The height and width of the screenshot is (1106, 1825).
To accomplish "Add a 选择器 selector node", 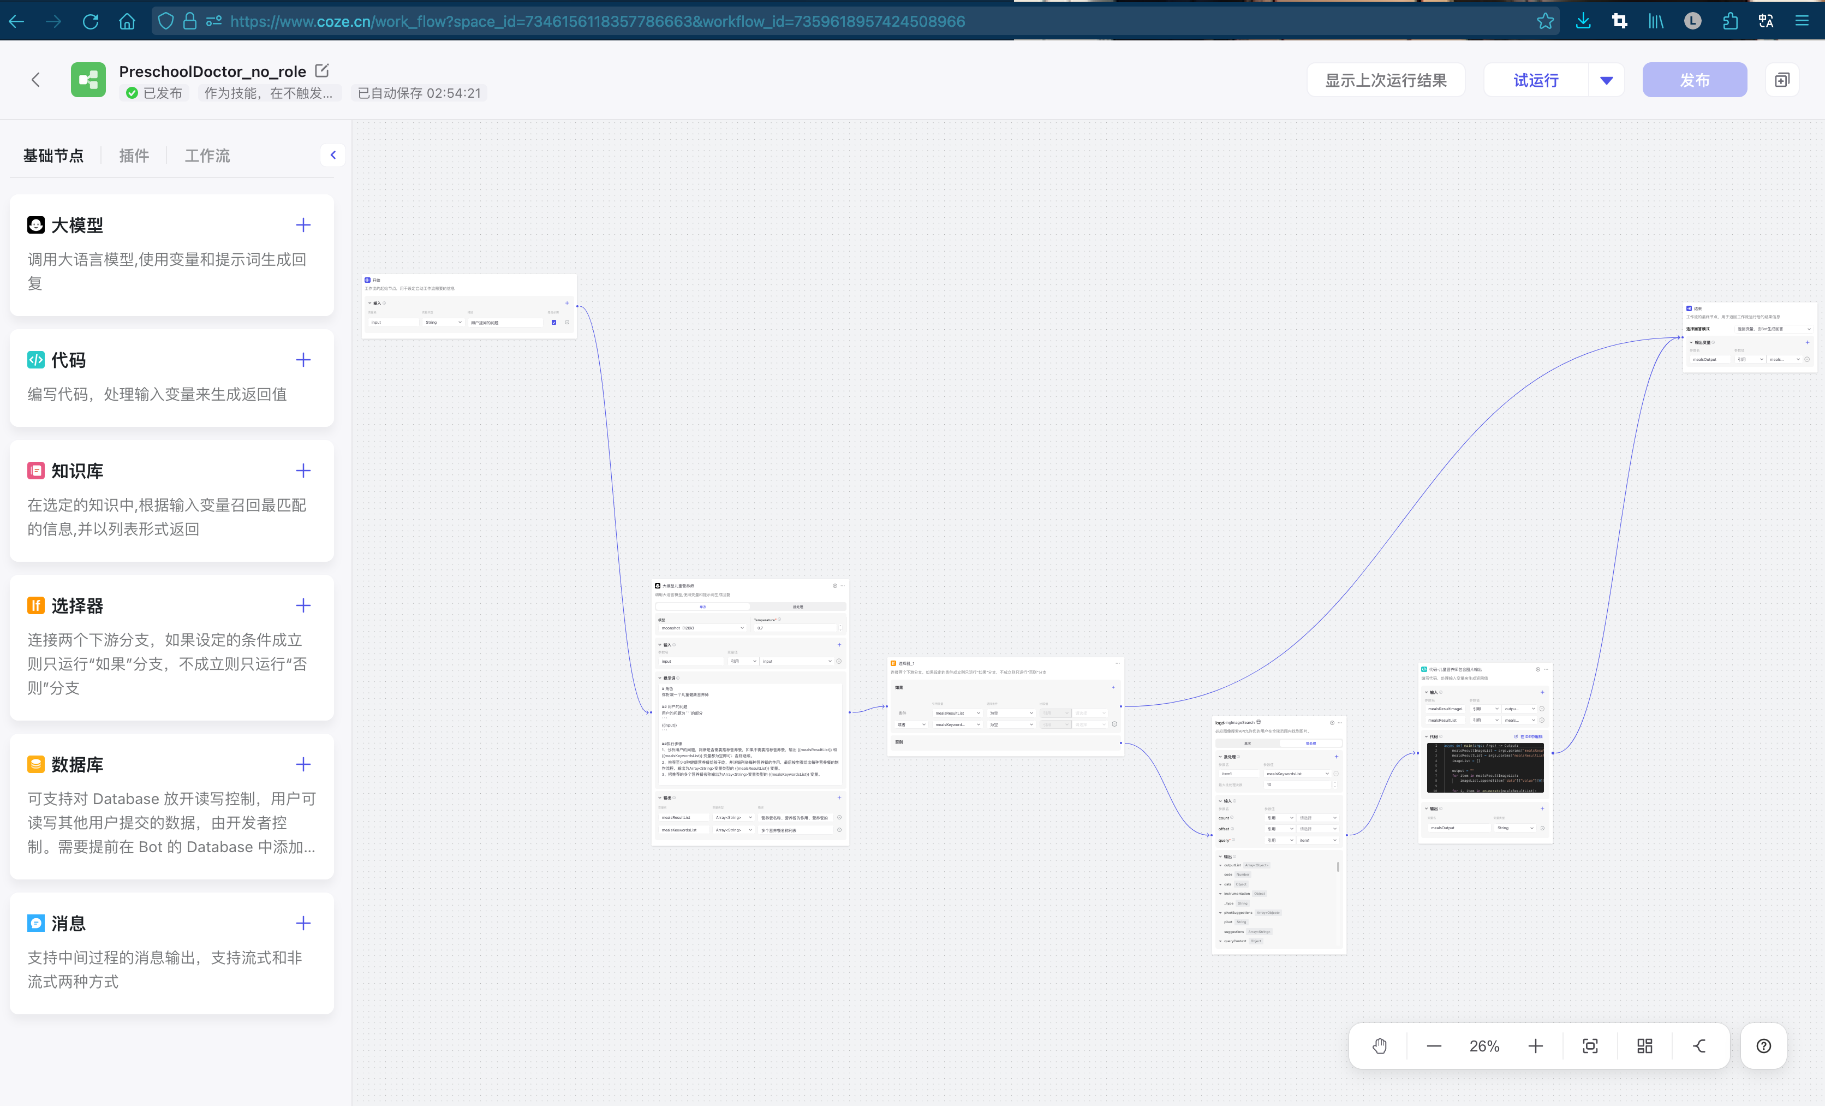I will pos(303,605).
